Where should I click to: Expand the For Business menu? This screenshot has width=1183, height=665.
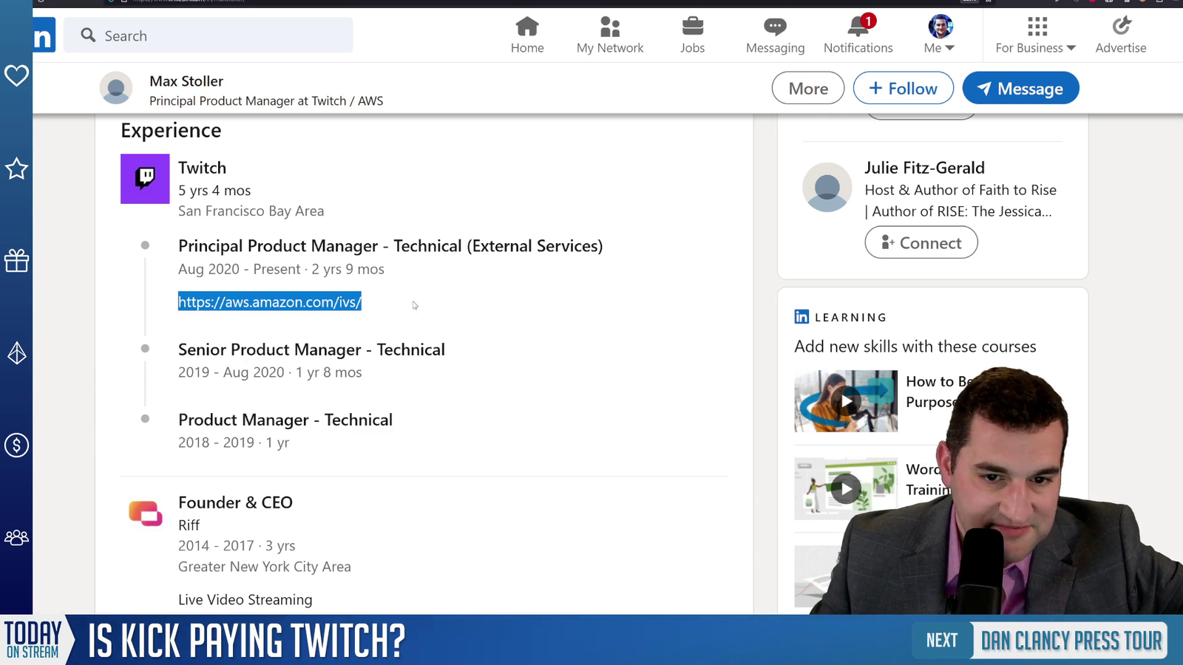point(1035,35)
